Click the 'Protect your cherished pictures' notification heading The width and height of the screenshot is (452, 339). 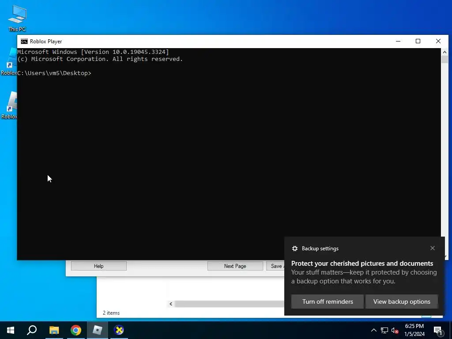362,264
